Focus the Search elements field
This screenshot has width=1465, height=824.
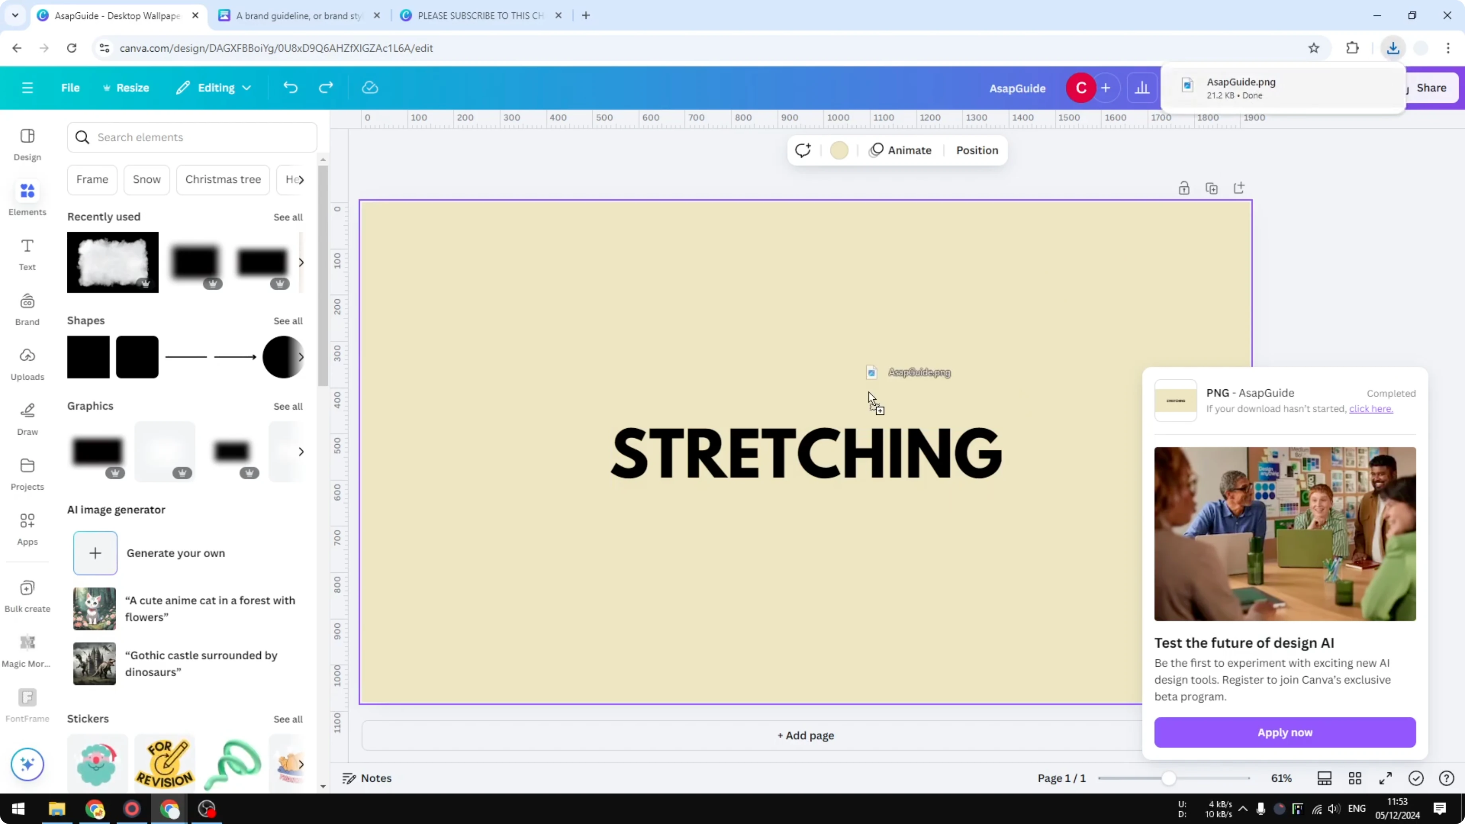[x=192, y=137]
